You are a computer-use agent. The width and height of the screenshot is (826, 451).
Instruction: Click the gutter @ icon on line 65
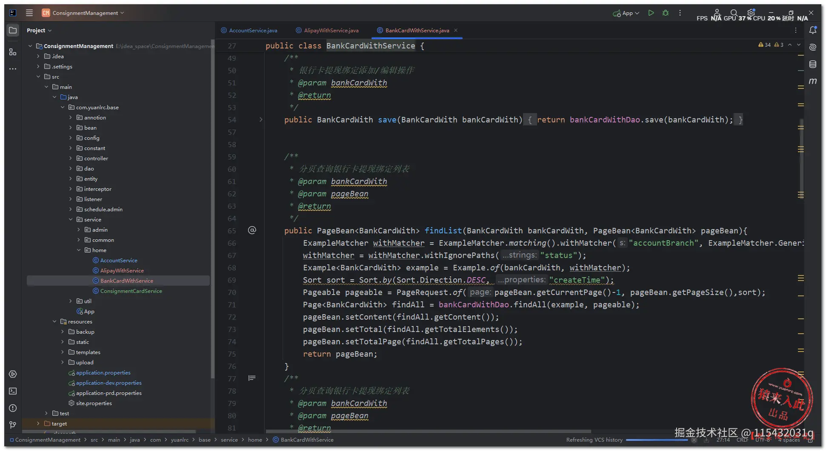tap(252, 230)
